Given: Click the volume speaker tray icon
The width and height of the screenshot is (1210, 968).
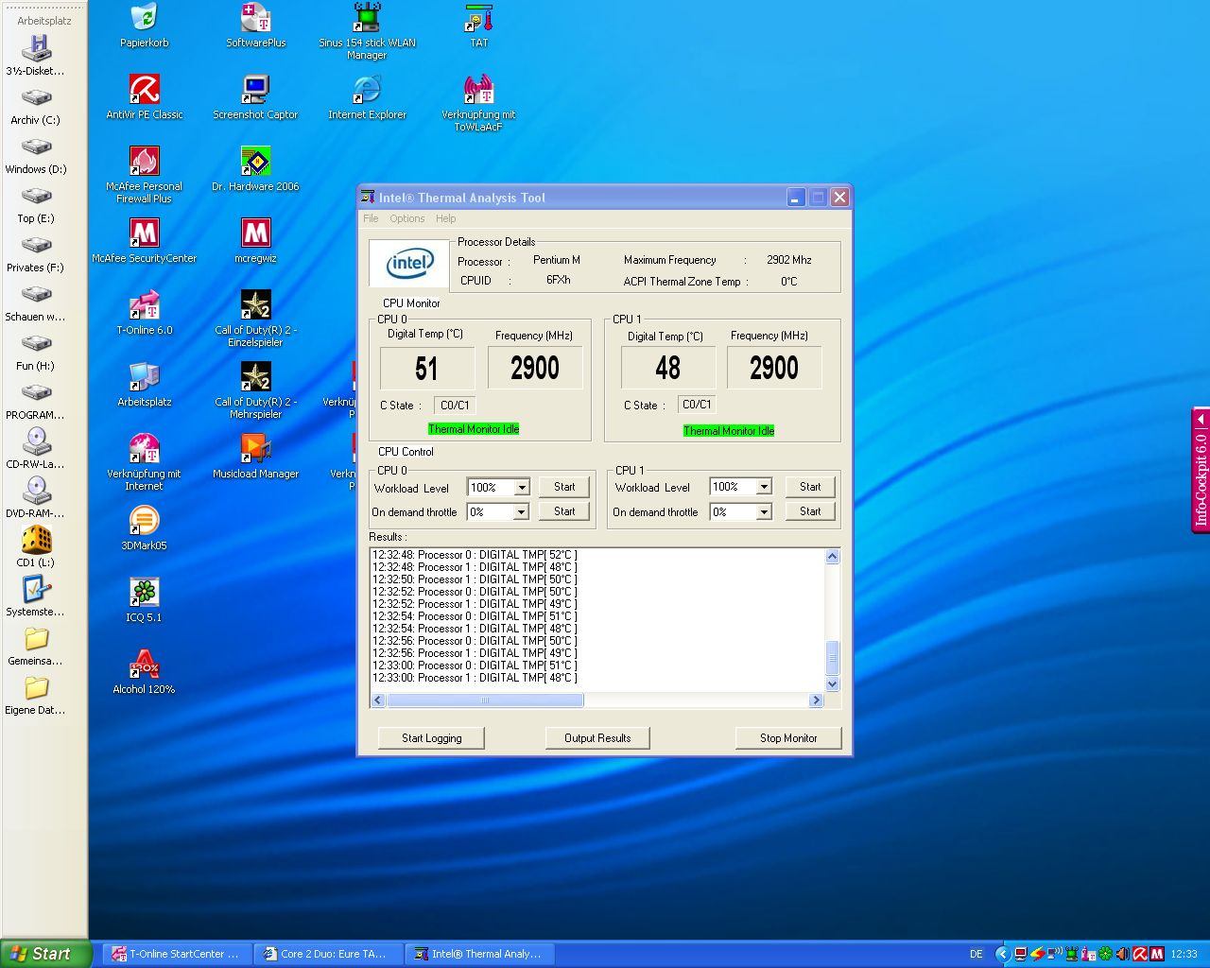Looking at the screenshot, I should click(x=1123, y=954).
